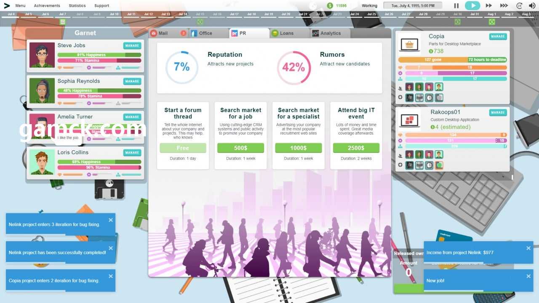539x303 pixels.
Task: Click the normal speed play button
Action: click(472, 6)
